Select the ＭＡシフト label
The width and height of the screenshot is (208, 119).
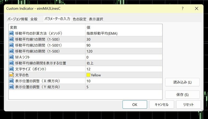23,57
